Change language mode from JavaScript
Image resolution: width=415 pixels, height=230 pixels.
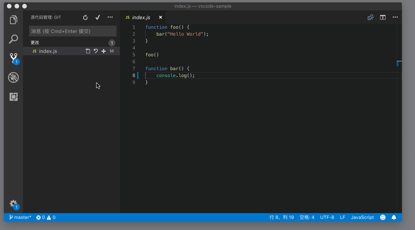[x=362, y=217]
